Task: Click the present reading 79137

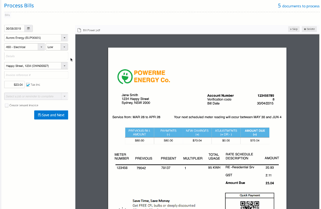Action: tap(166, 168)
